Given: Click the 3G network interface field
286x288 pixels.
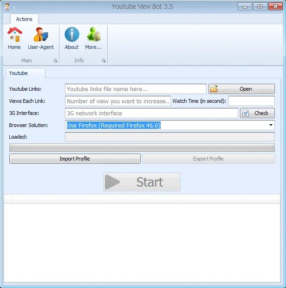Looking at the screenshot, I should click(x=151, y=113).
